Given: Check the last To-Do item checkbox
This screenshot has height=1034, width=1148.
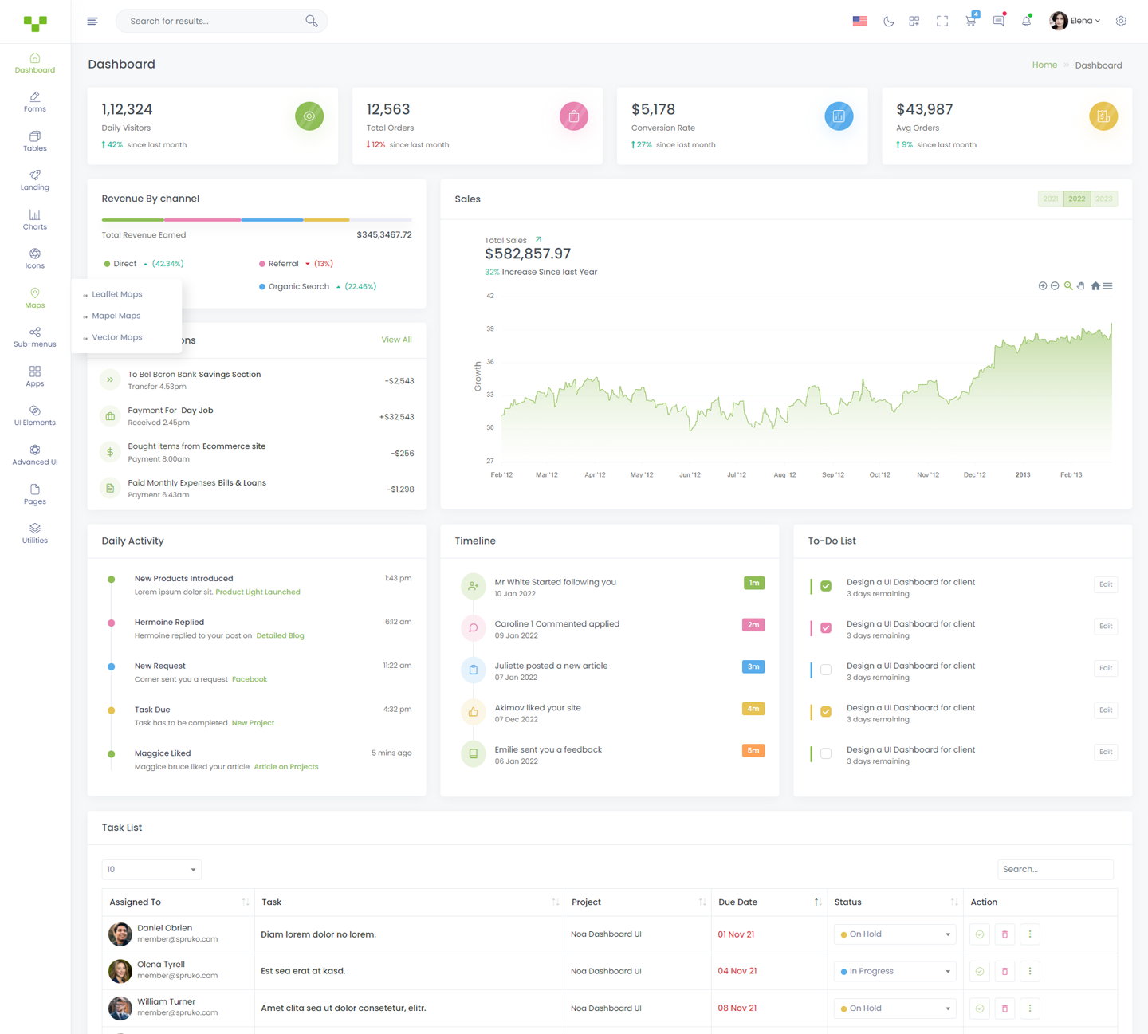Looking at the screenshot, I should 826,753.
